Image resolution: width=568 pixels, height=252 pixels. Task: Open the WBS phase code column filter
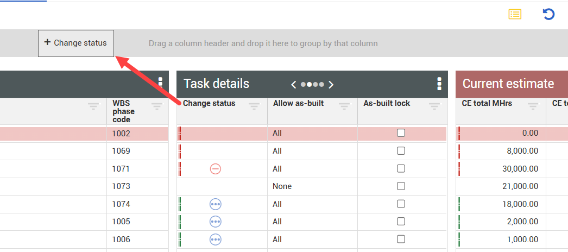coord(157,106)
